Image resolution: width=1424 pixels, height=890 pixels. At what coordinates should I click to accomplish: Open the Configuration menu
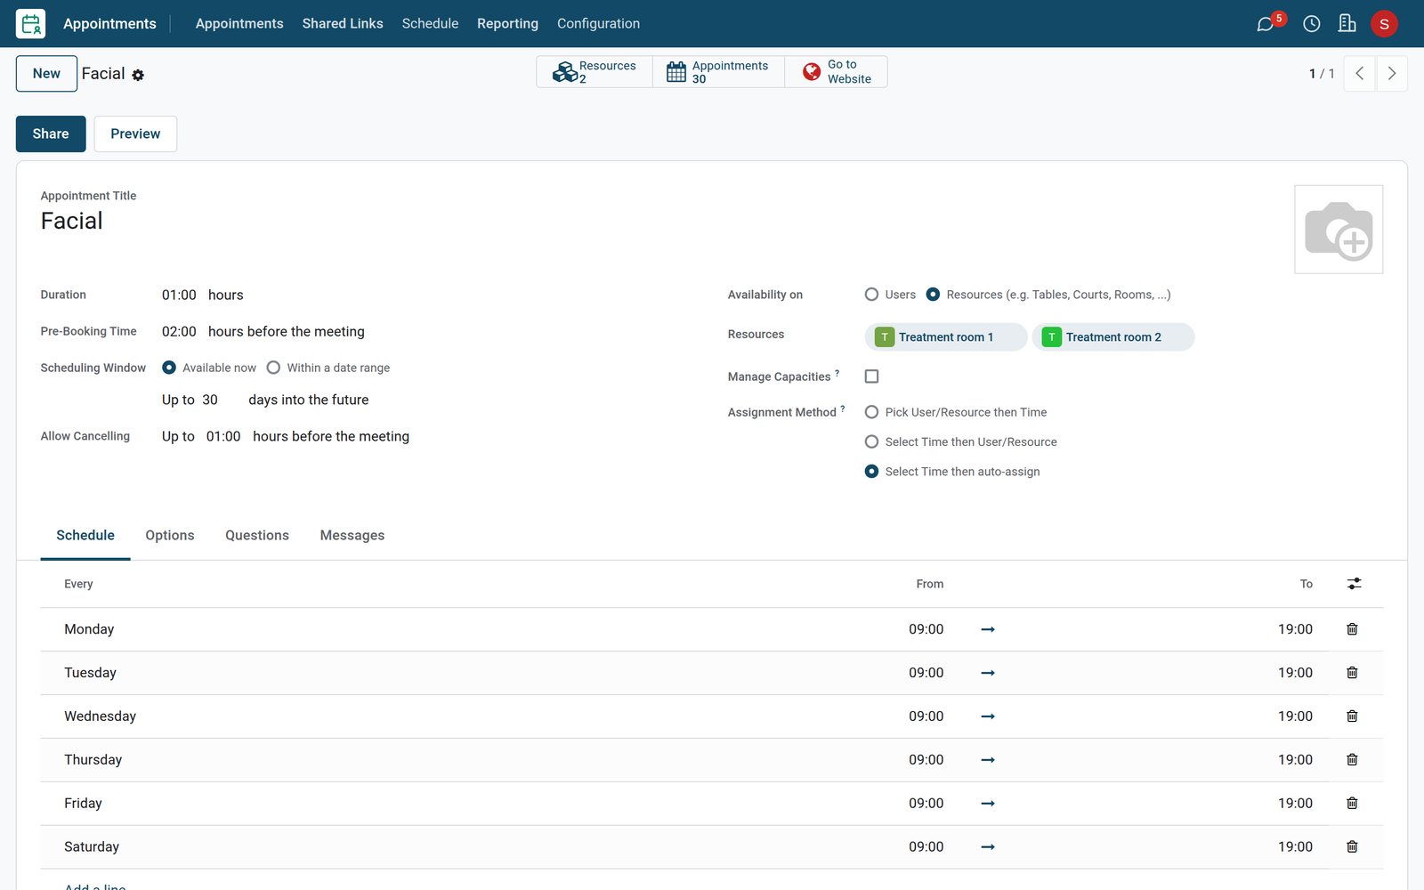tap(598, 24)
